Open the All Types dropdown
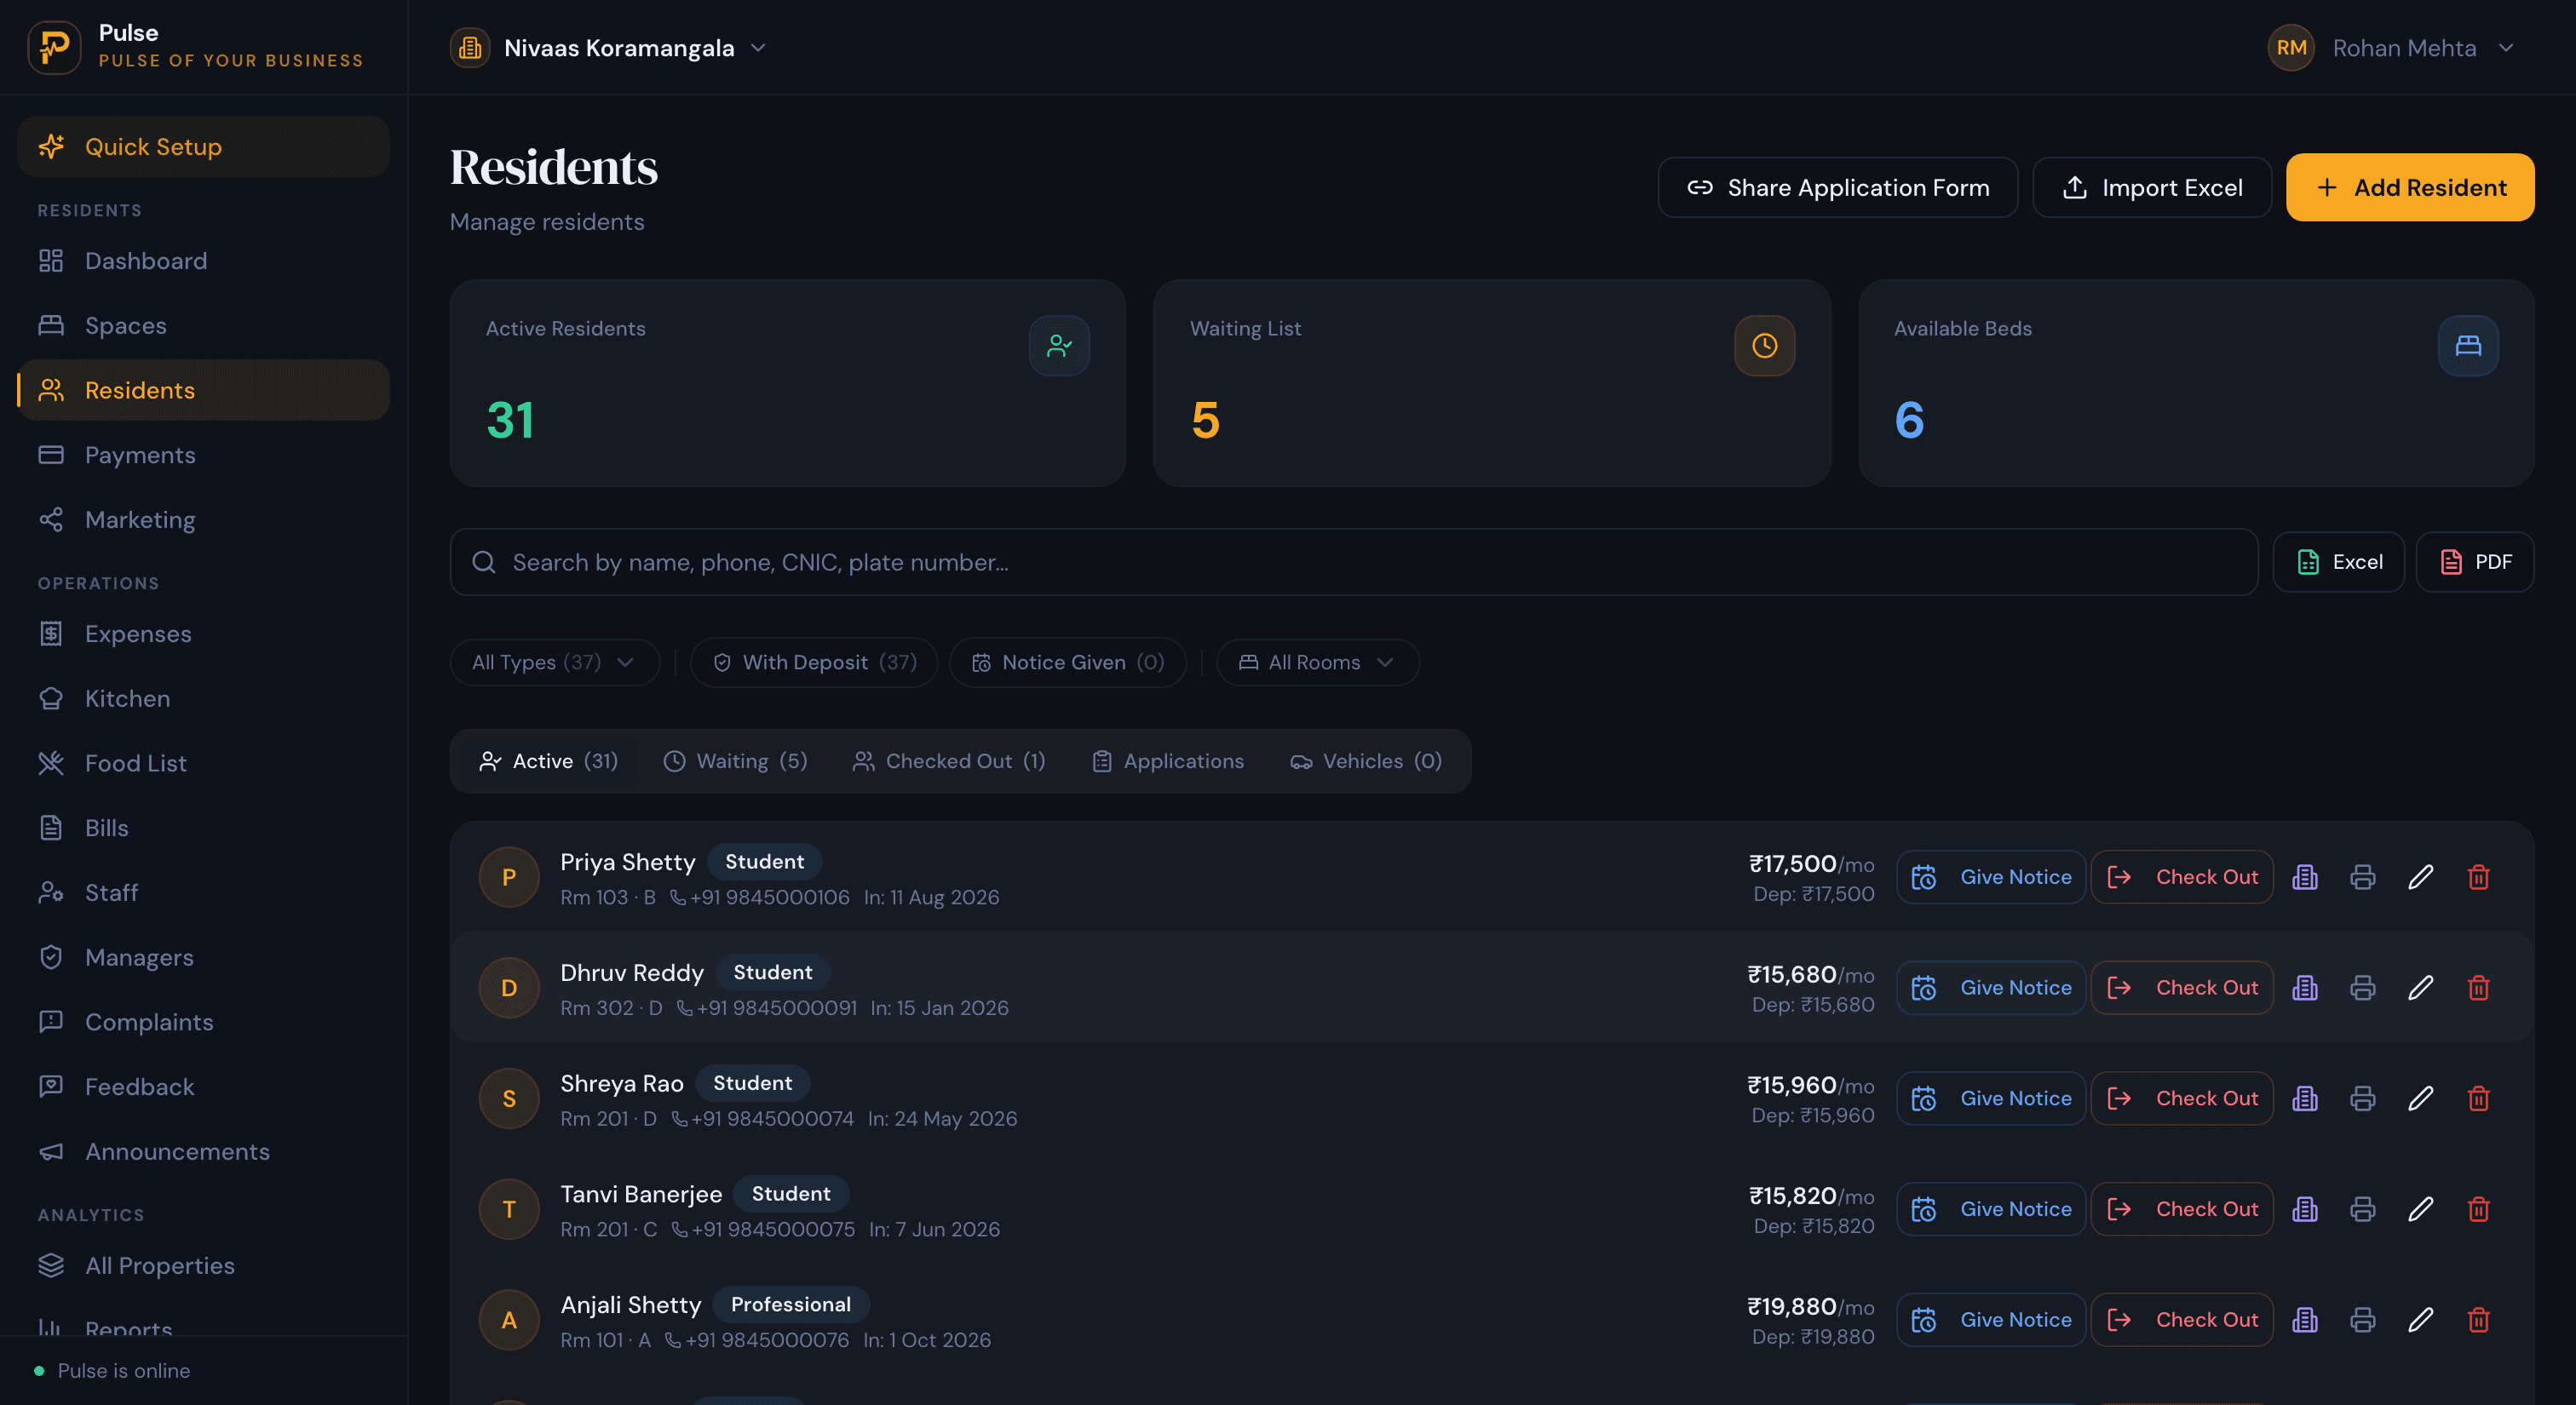Screen dimensions: 2576x1405 [x=554, y=662]
